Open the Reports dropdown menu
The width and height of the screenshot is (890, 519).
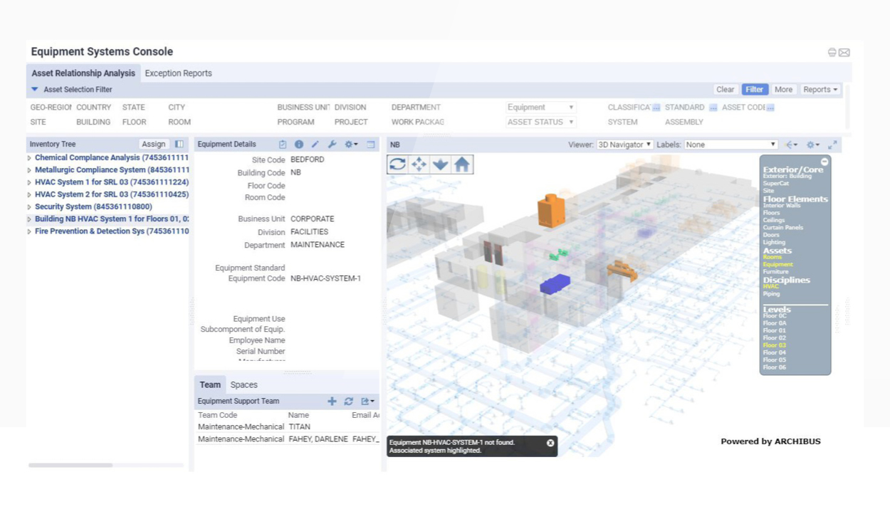coord(820,90)
